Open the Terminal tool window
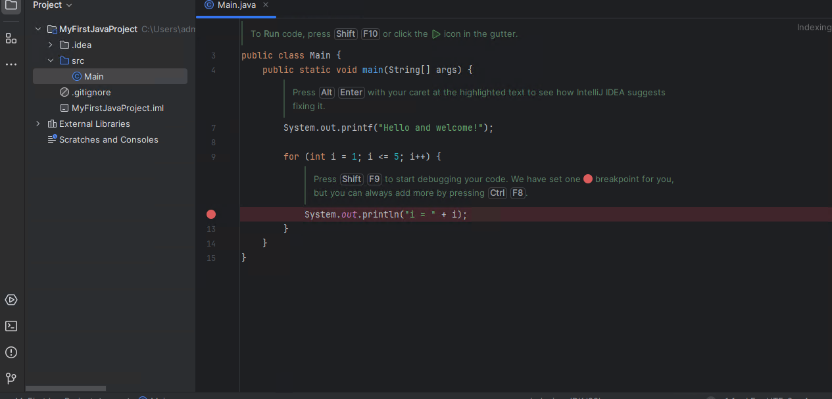The height and width of the screenshot is (399, 832). click(11, 326)
